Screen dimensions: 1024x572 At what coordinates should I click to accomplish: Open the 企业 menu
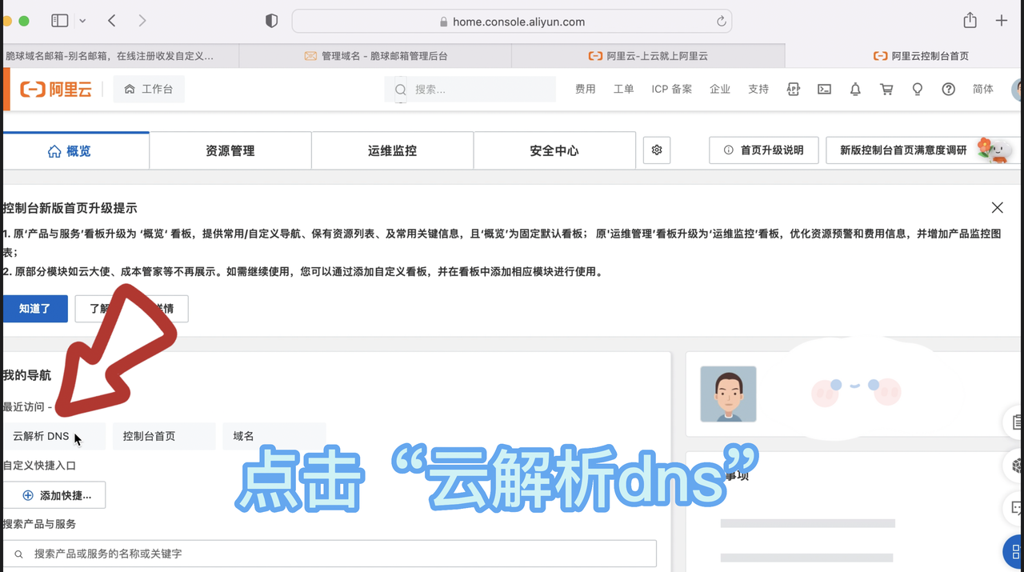coord(720,89)
